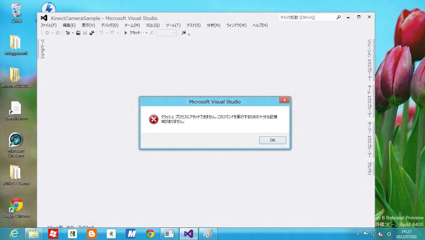This screenshot has height=240, width=425.
Task: Select the Default.htm shortcut on desktop
Action: point(16,111)
